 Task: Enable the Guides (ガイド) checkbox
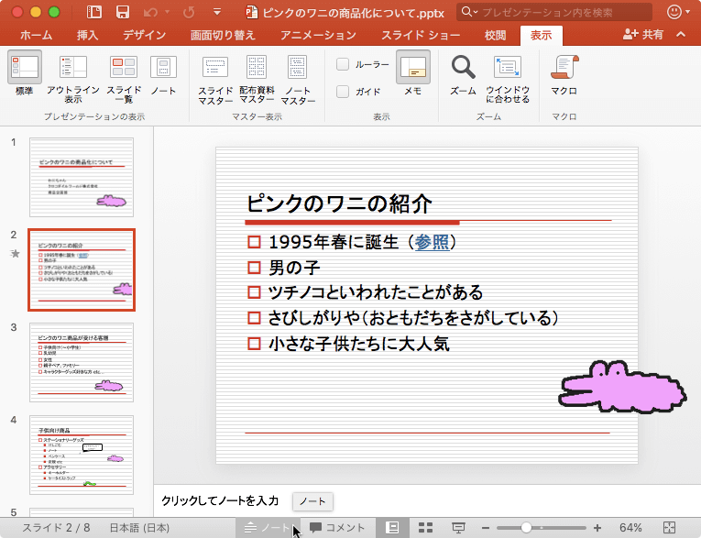click(x=343, y=92)
